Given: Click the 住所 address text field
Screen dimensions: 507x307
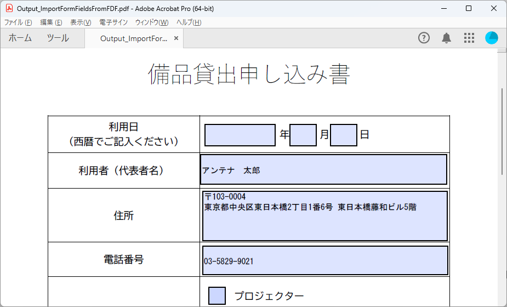Looking at the screenshot, I should 325,216.
